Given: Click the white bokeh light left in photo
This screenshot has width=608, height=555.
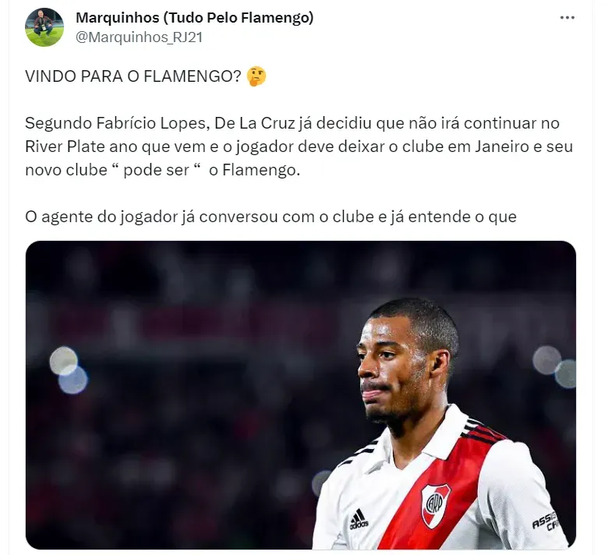Looking at the screenshot, I should (x=64, y=361).
